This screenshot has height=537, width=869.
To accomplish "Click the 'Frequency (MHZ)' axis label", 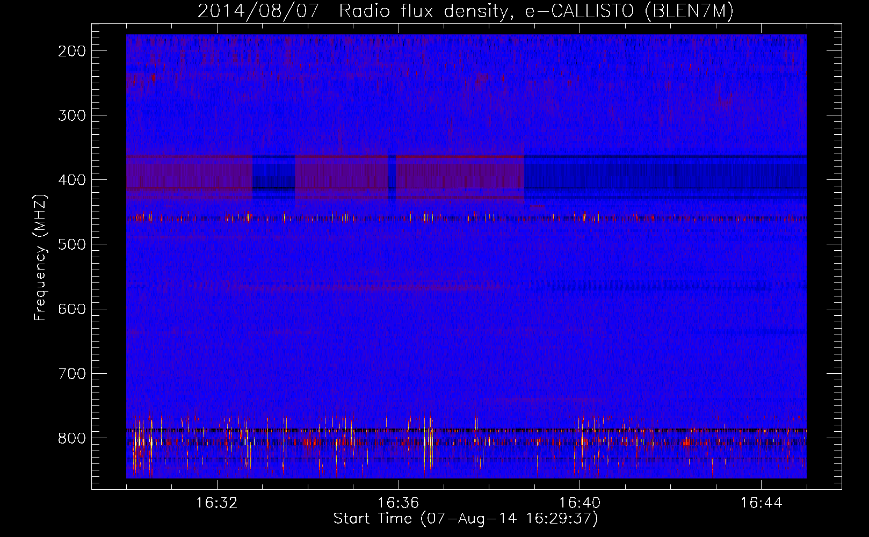I will click(40, 257).
